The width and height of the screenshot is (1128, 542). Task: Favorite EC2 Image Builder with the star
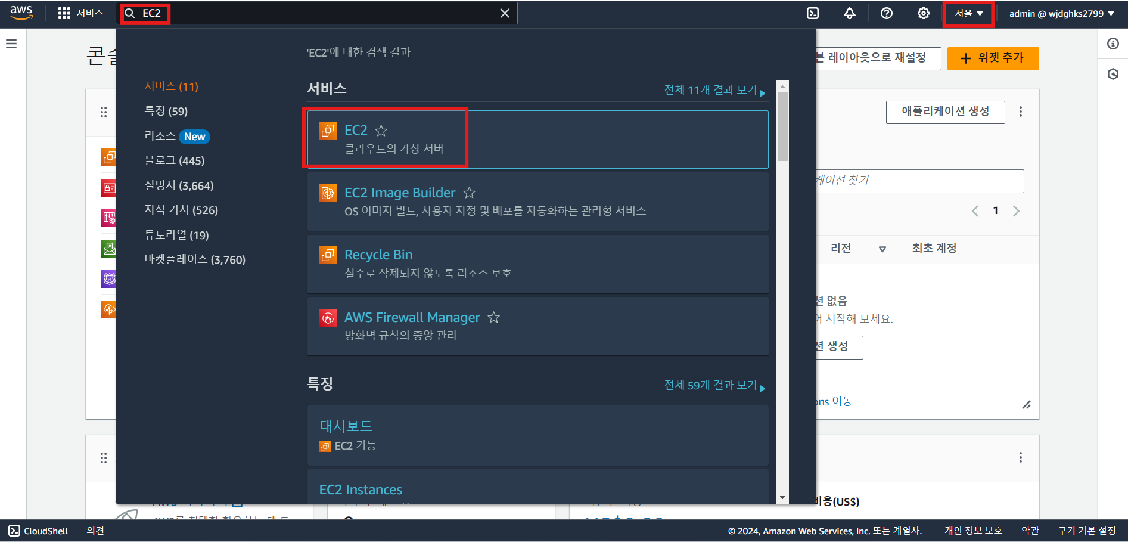470,193
